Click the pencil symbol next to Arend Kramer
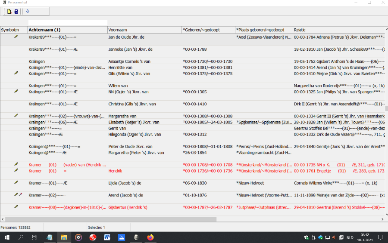 (x=16, y=195)
